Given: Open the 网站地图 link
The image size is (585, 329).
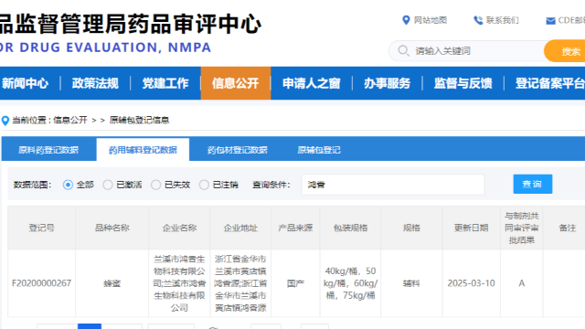Looking at the screenshot, I should tap(431, 20).
